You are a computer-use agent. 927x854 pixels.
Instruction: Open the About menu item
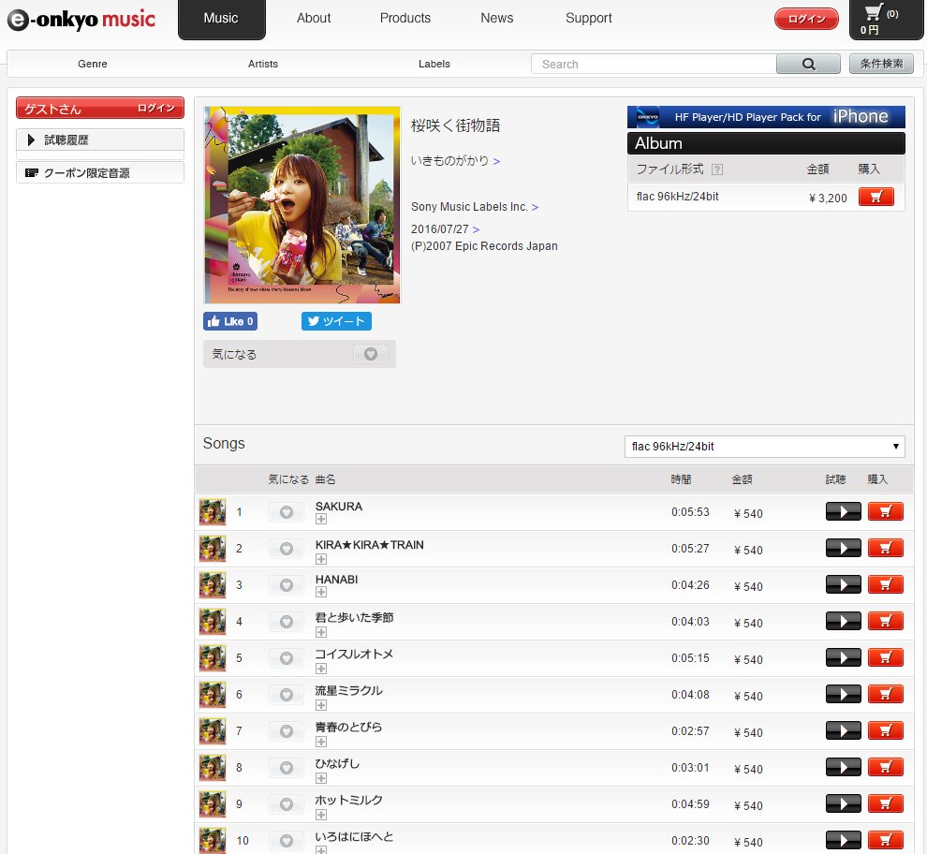point(314,19)
